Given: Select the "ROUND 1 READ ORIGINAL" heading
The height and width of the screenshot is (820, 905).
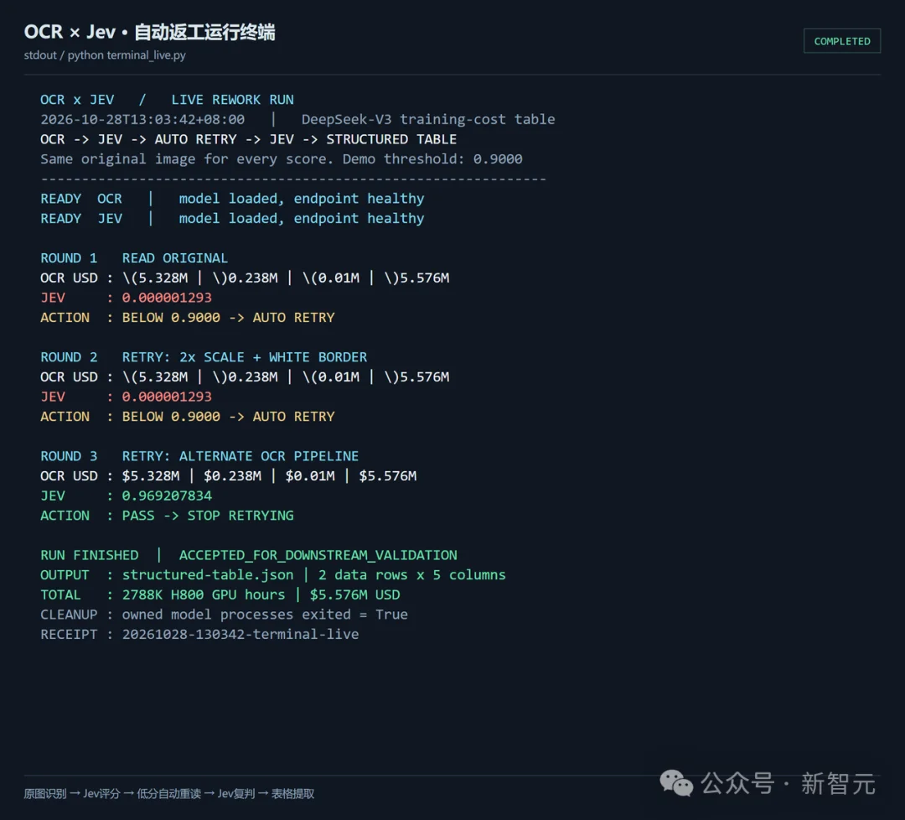Looking at the screenshot, I should point(134,258).
